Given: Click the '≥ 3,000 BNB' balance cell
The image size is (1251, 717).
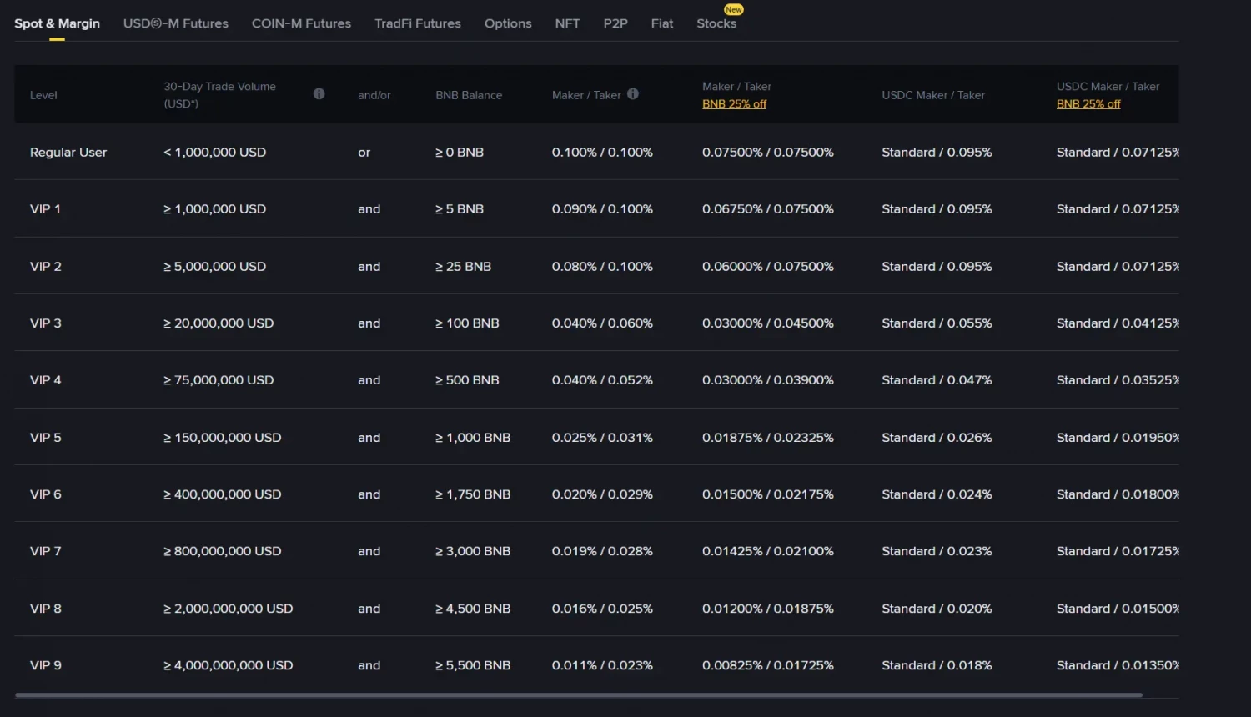Looking at the screenshot, I should [x=473, y=551].
